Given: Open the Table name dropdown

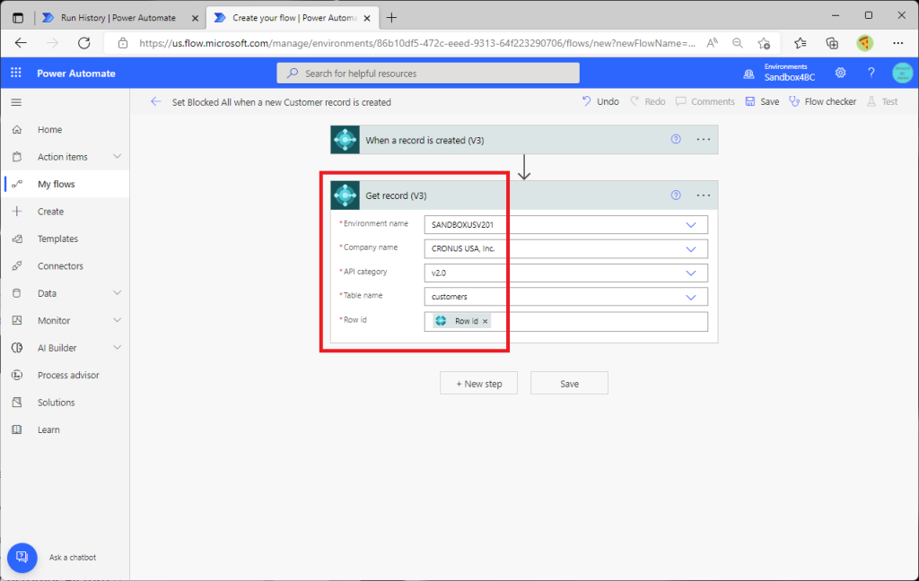Looking at the screenshot, I should tap(691, 297).
